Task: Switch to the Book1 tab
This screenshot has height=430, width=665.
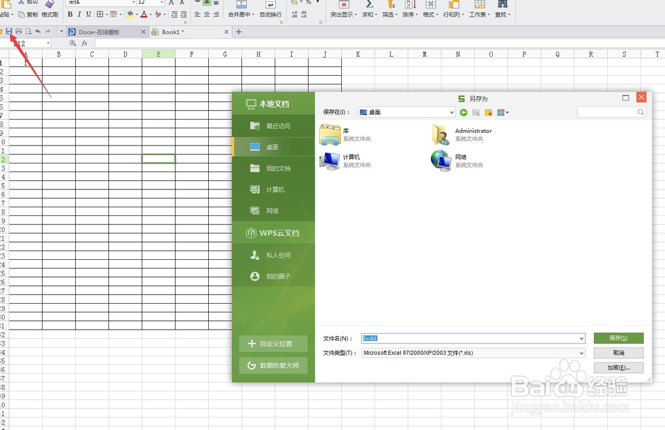Action: [172, 31]
